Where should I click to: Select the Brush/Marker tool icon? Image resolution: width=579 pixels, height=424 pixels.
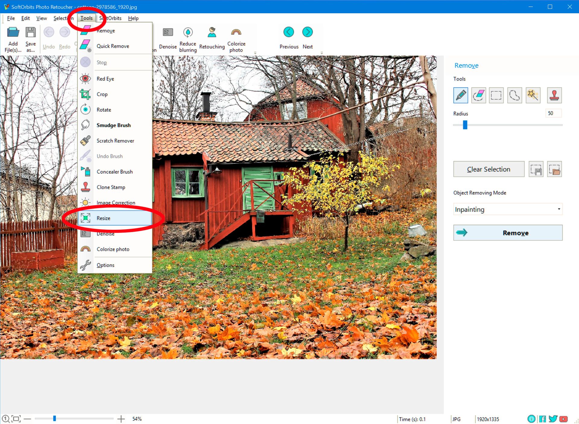click(461, 95)
